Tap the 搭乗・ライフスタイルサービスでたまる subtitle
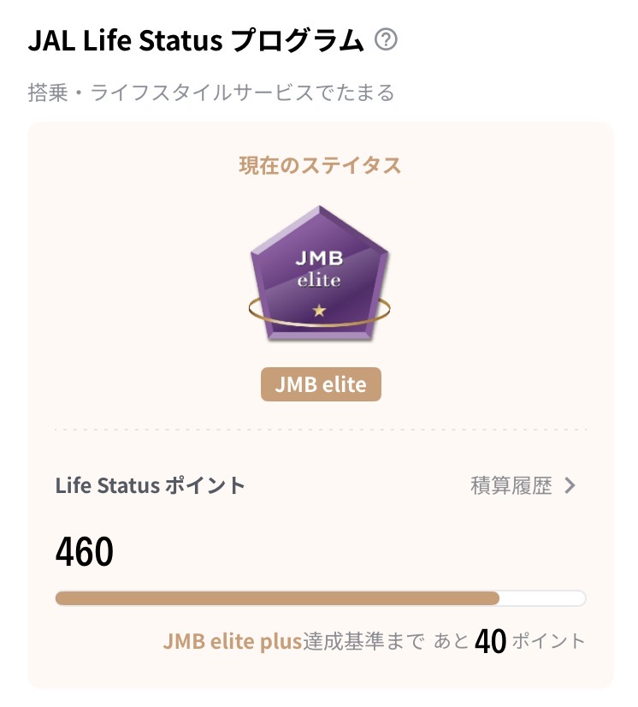Screen dimensions: 638x707 coord(211,92)
